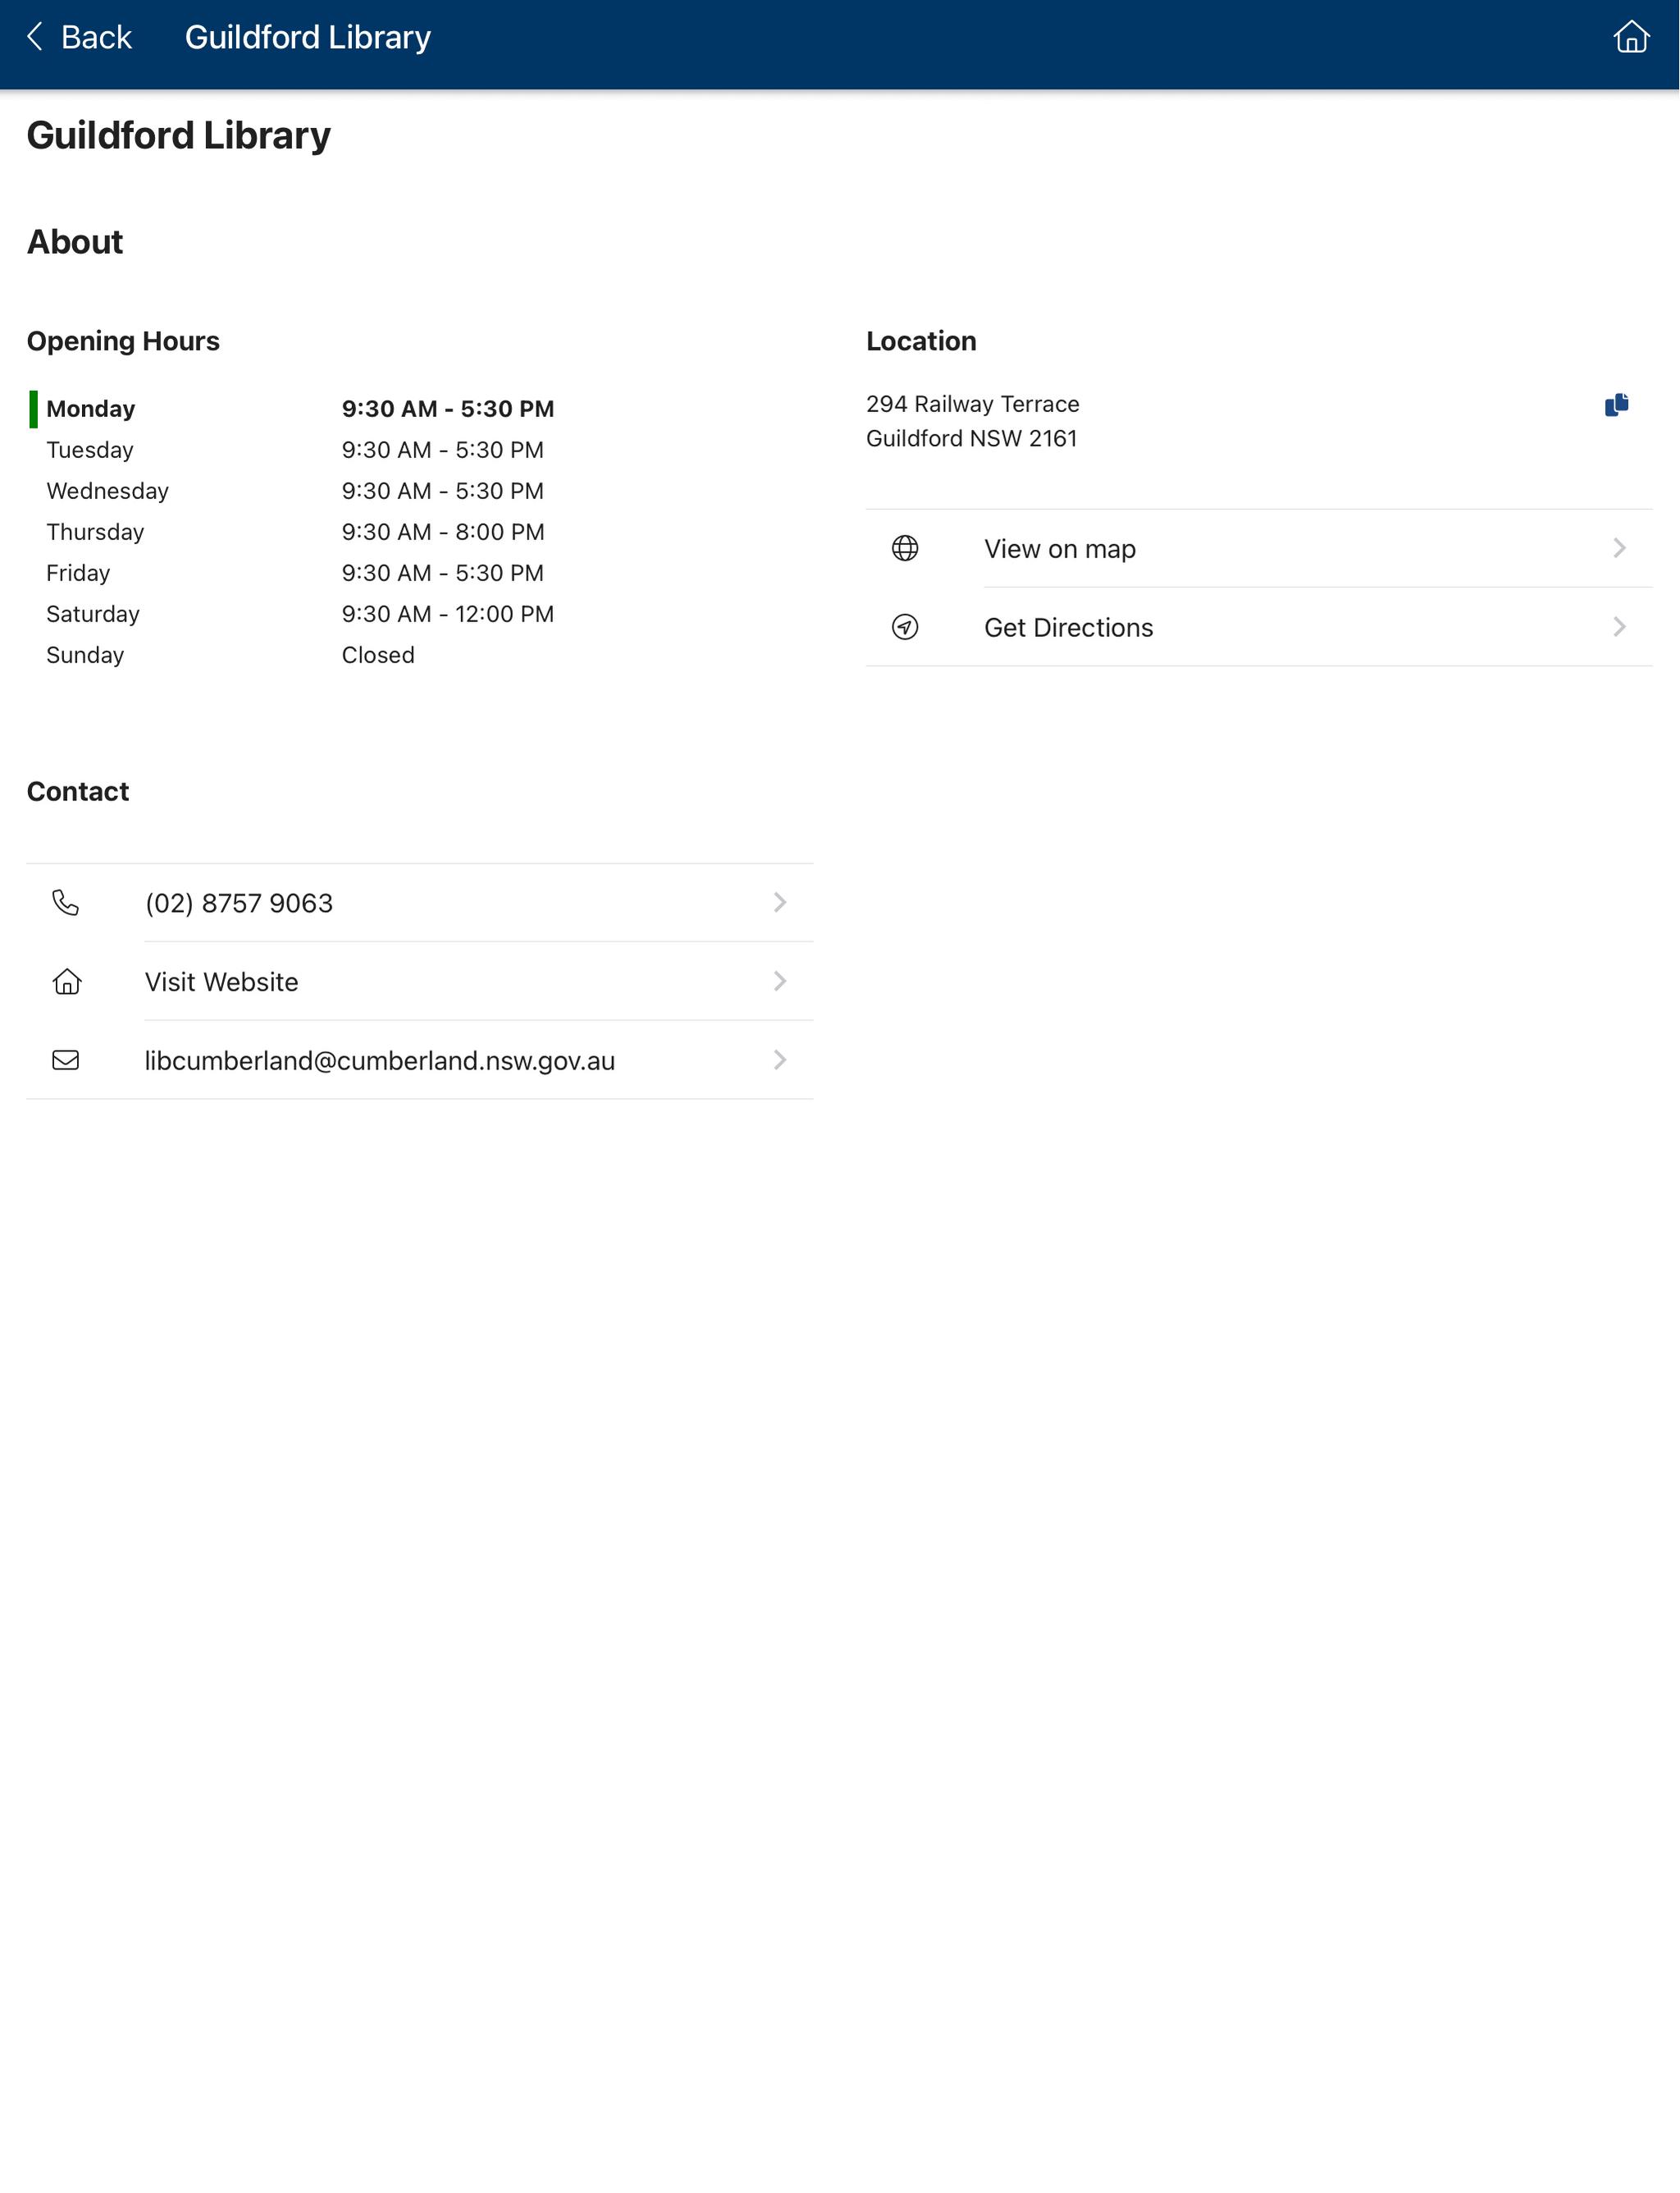Screen dimensions: 1680x2193
Task: Click Sunday Closed text
Action: [378, 655]
